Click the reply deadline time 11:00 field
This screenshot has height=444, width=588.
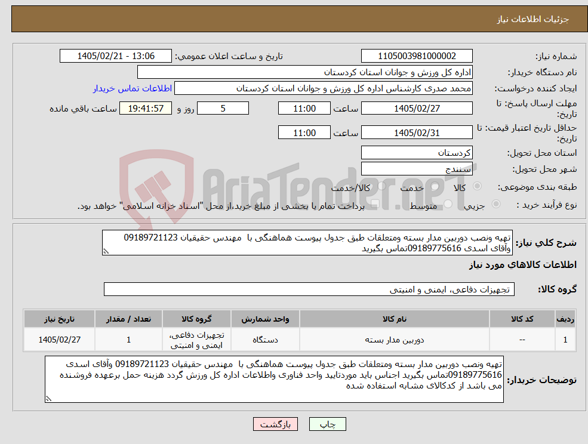click(304, 109)
